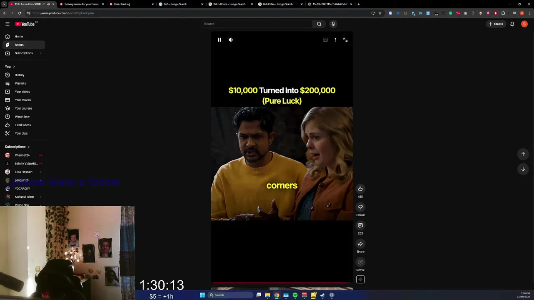Open Subscriptions in sidebar
Viewport: 534px width, 300px height.
(x=24, y=53)
